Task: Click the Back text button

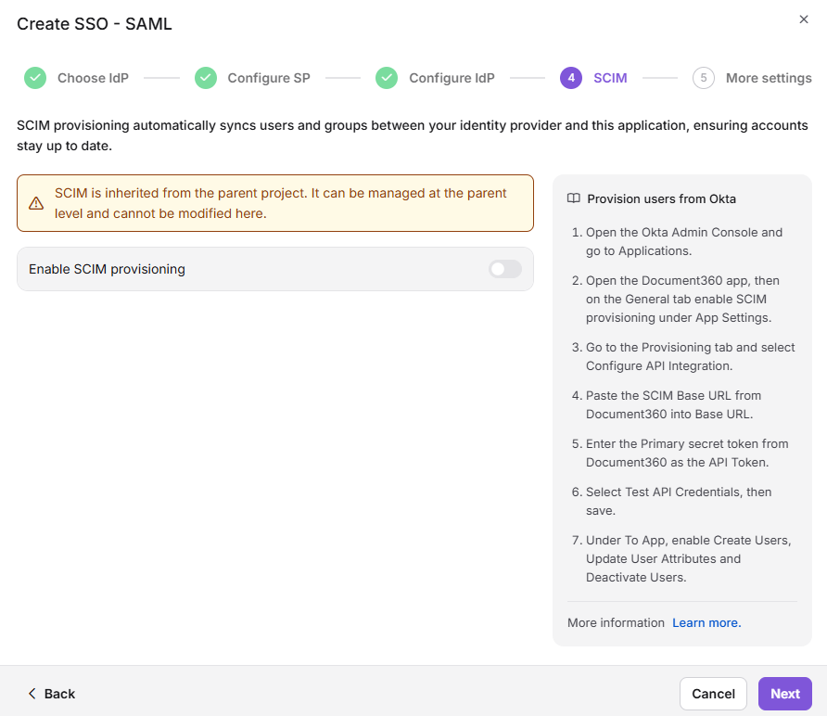Action: point(59,694)
